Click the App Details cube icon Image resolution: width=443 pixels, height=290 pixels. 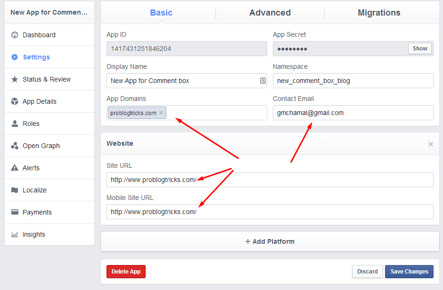pos(15,101)
